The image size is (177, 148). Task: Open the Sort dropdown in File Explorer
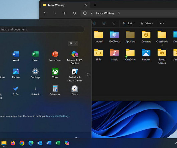[x=129, y=23]
